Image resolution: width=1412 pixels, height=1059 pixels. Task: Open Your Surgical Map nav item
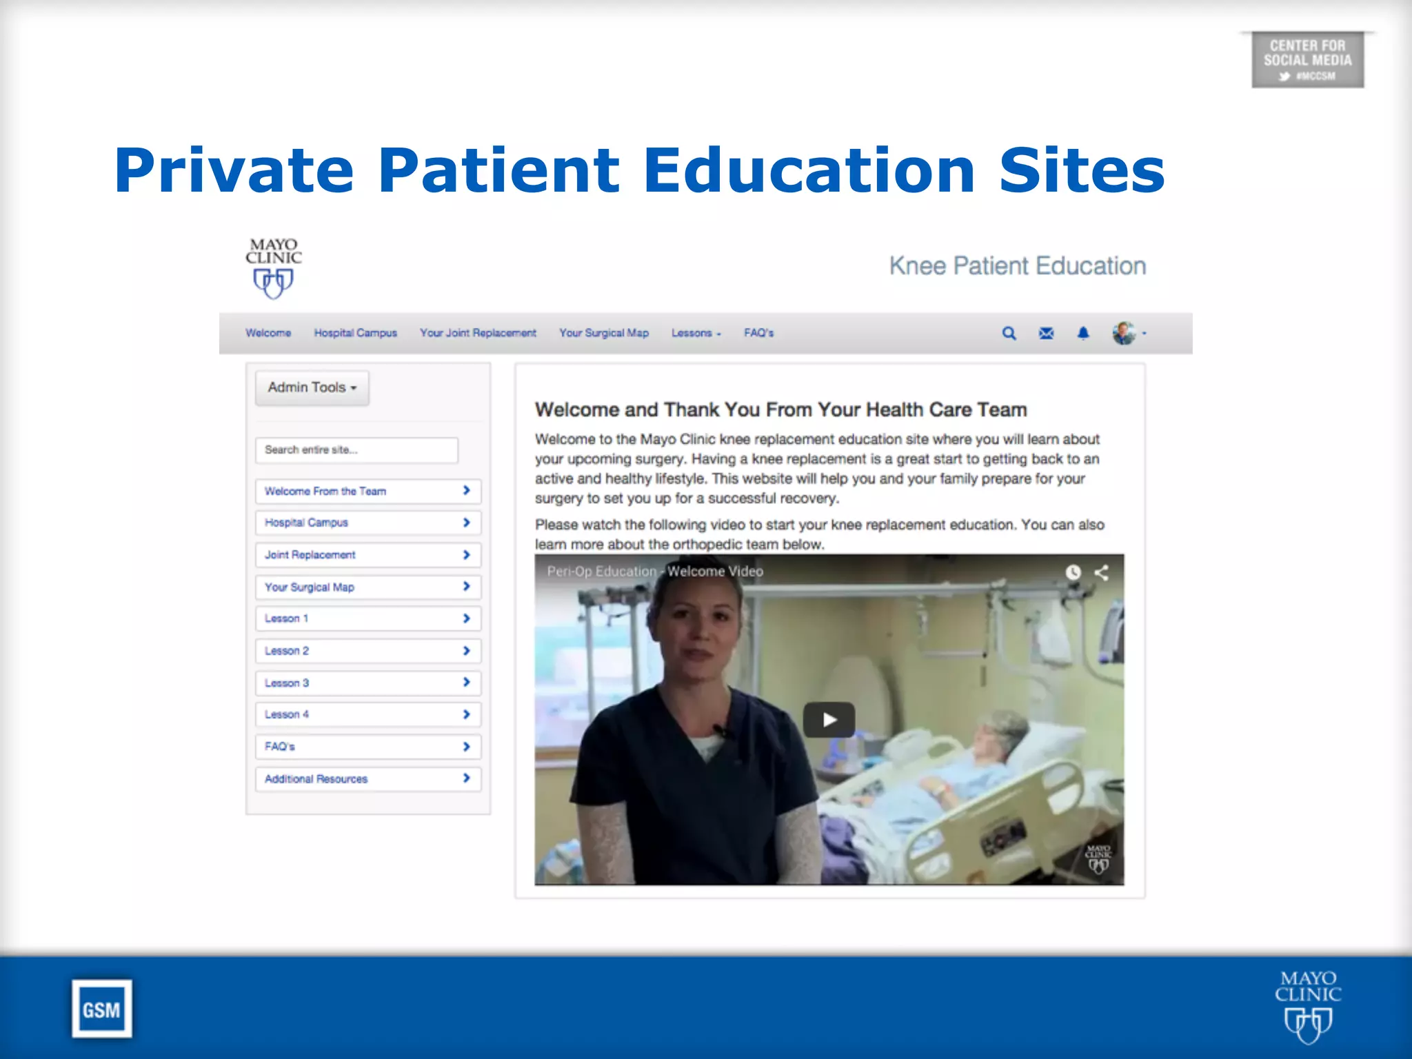[604, 333]
